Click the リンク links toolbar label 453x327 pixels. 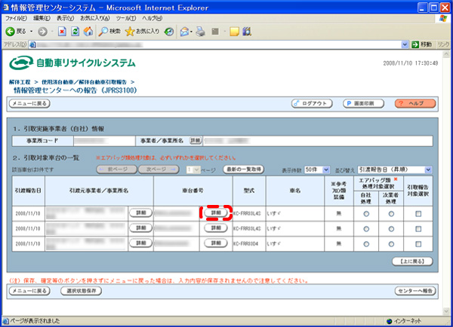tap(443, 44)
